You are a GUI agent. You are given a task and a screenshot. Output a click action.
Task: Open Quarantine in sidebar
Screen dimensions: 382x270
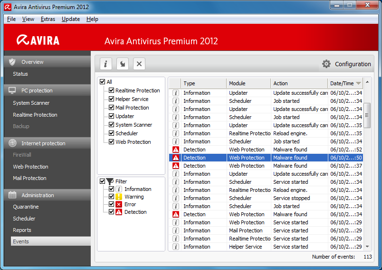coord(26,207)
